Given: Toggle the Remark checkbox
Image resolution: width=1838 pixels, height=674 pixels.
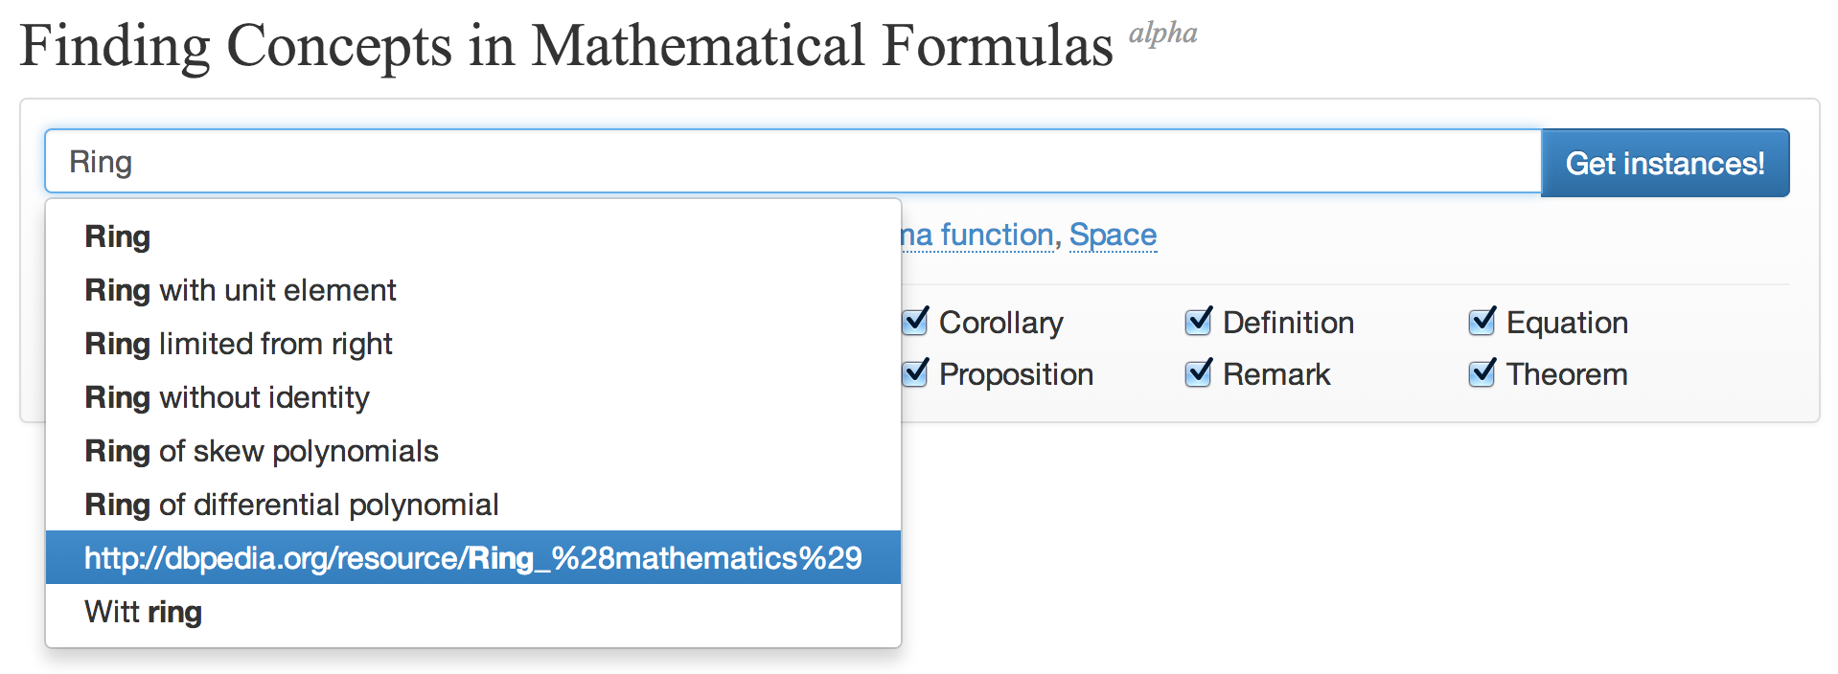Looking at the screenshot, I should (1199, 373).
